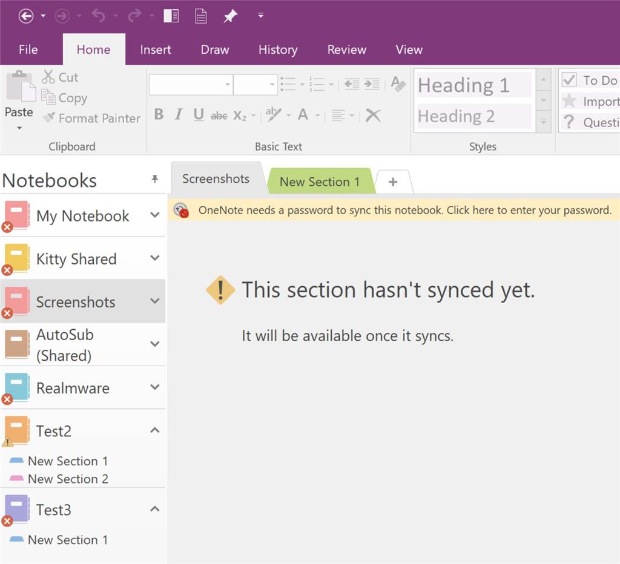Click the Redo arrow icon
The height and width of the screenshot is (564, 620).
134,16
